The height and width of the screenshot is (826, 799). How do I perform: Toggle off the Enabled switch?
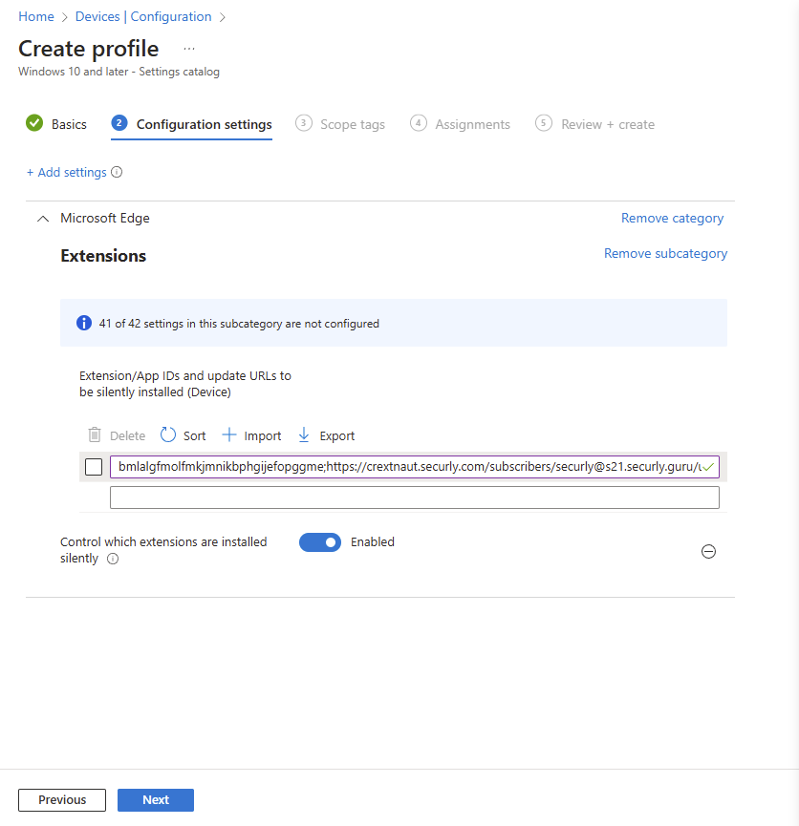point(320,542)
